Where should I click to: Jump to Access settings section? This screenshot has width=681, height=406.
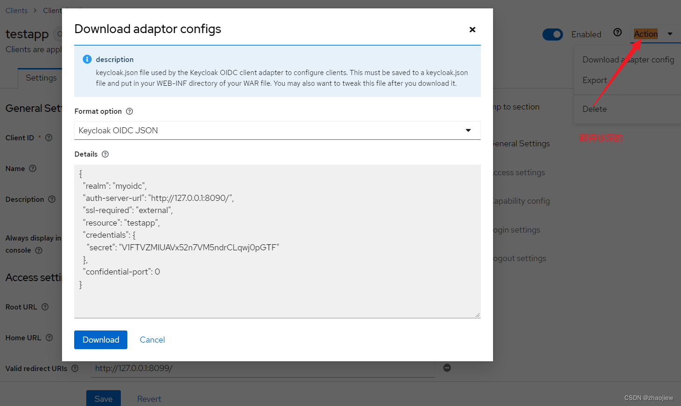pos(519,172)
